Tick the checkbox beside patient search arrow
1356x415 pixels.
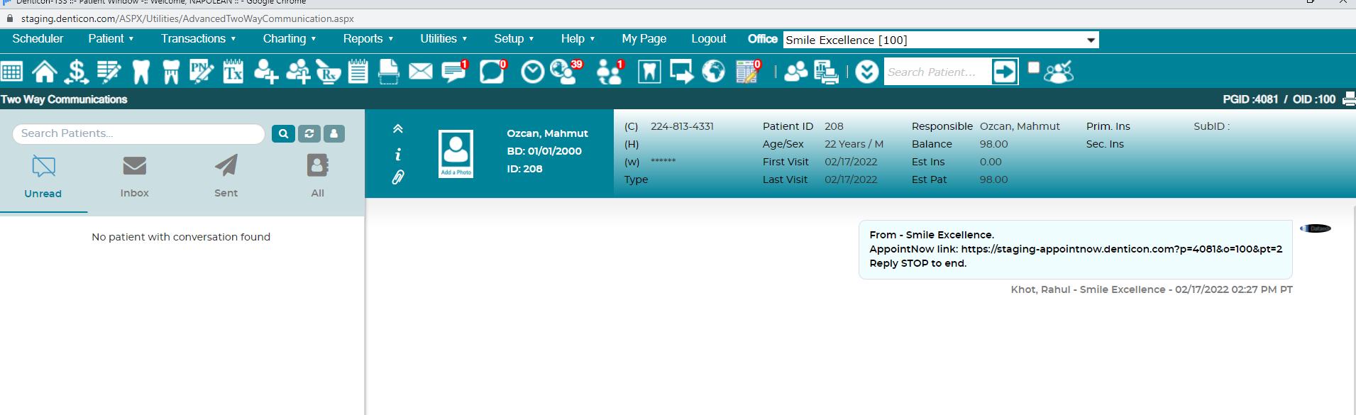pos(1034,67)
